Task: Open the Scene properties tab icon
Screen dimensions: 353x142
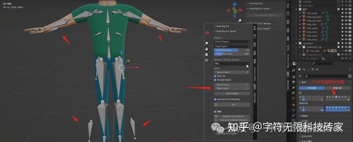Action: (293, 93)
